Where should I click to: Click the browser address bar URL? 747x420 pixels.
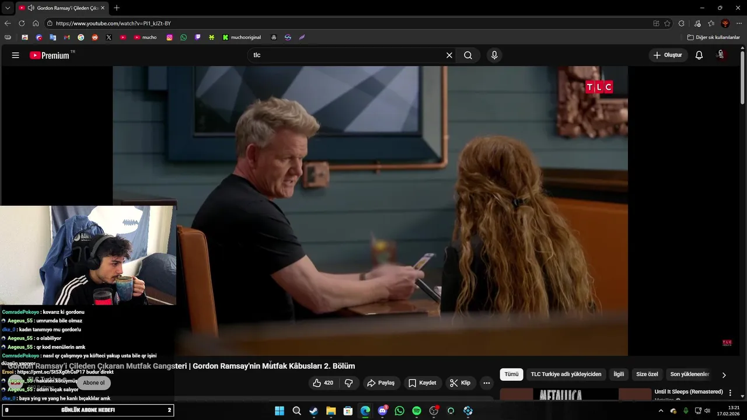click(113, 23)
